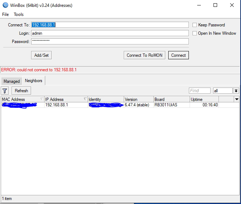
Task: Minimize the WinBox window
Action: tap(199, 5)
